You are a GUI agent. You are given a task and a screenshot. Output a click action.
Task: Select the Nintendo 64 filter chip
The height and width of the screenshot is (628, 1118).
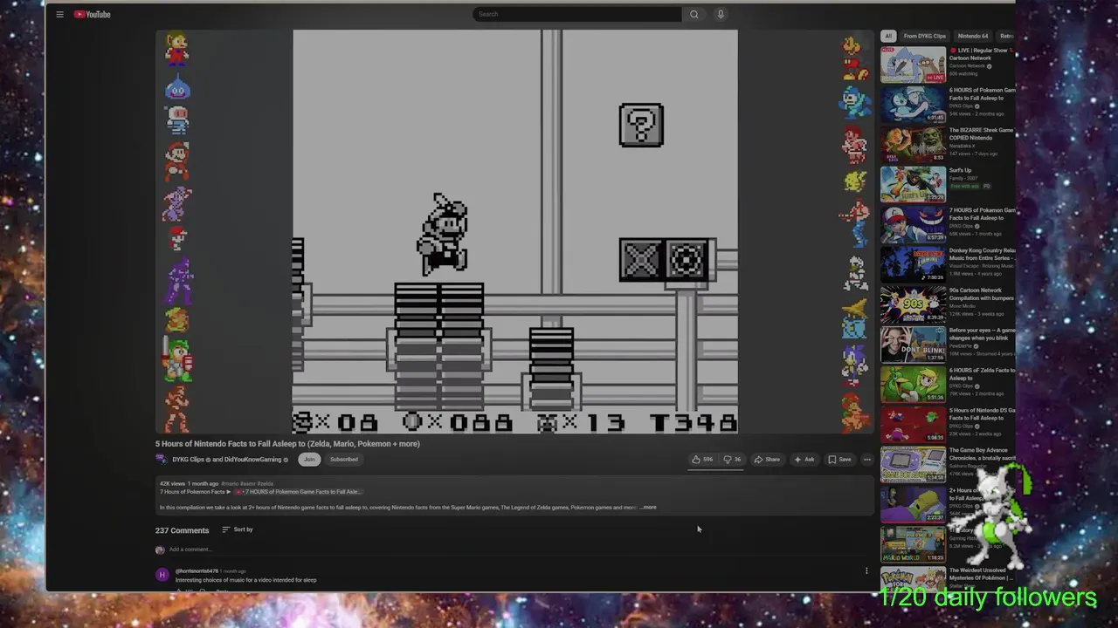pyautogui.click(x=972, y=36)
